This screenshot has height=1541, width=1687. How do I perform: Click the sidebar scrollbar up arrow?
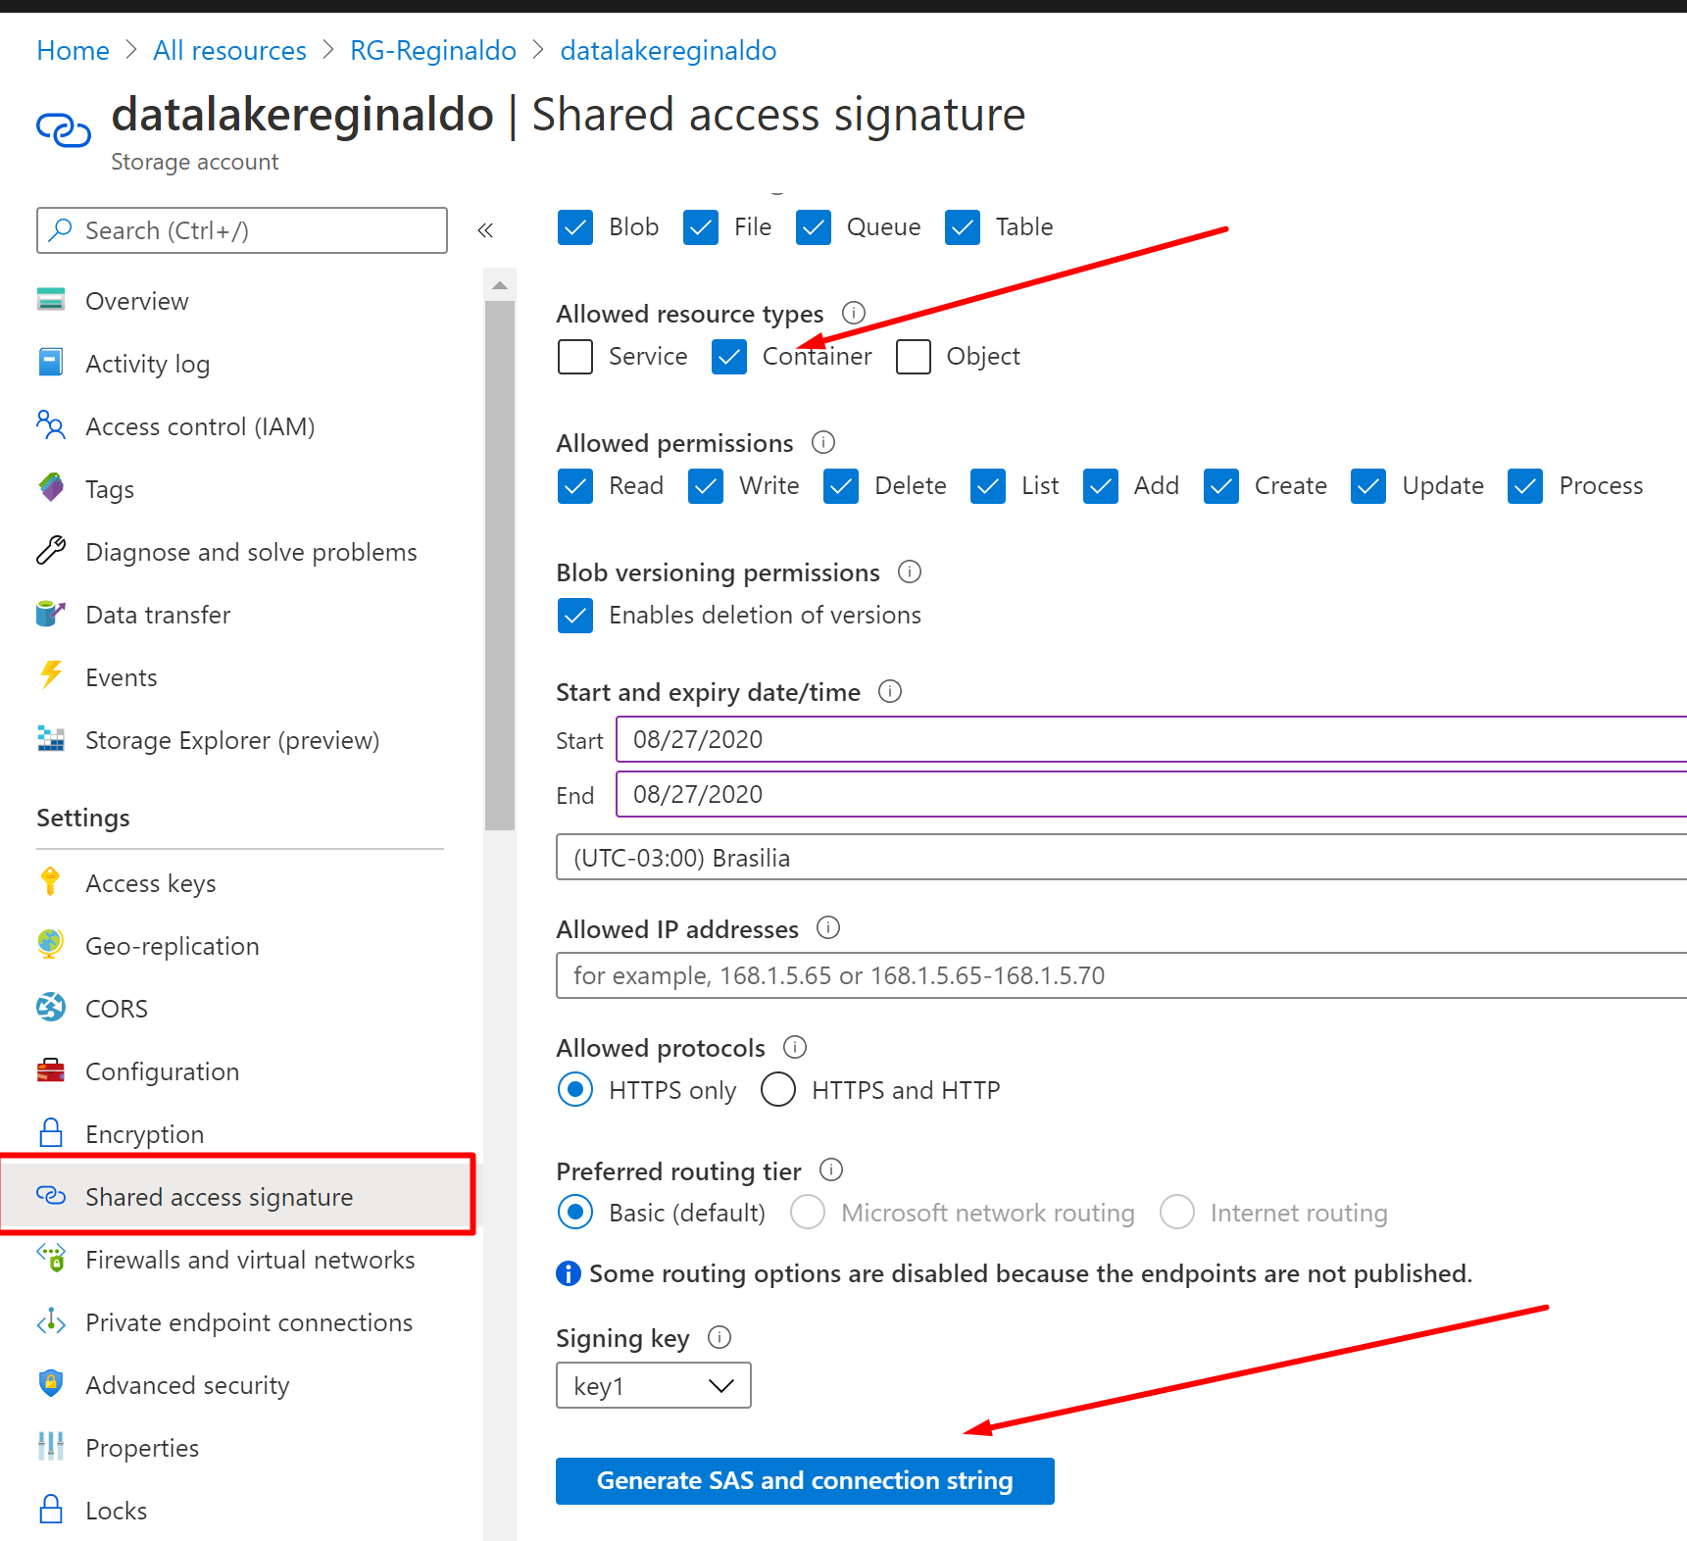(500, 285)
